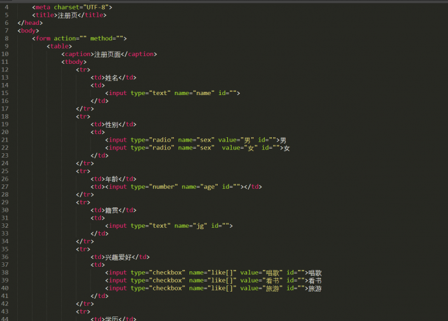Click the td cell containing 籍贯
The height and width of the screenshot is (321, 448).
coord(114,210)
